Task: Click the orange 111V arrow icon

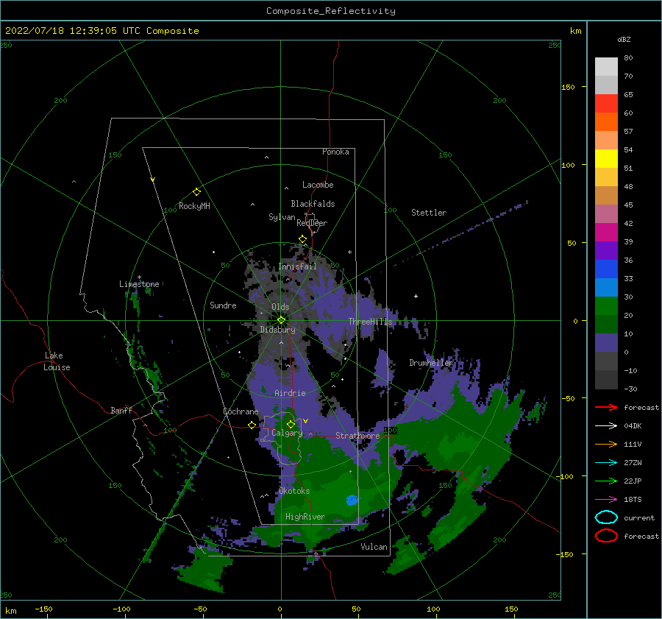Action: [606, 444]
